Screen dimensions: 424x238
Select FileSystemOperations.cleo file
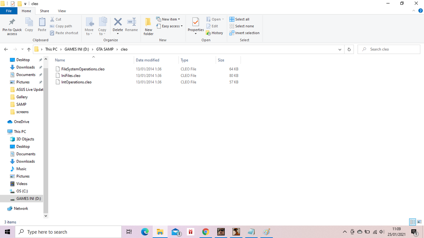click(x=83, y=69)
